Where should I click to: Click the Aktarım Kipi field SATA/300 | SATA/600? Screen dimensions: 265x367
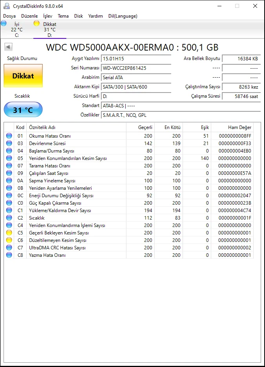tap(136, 87)
